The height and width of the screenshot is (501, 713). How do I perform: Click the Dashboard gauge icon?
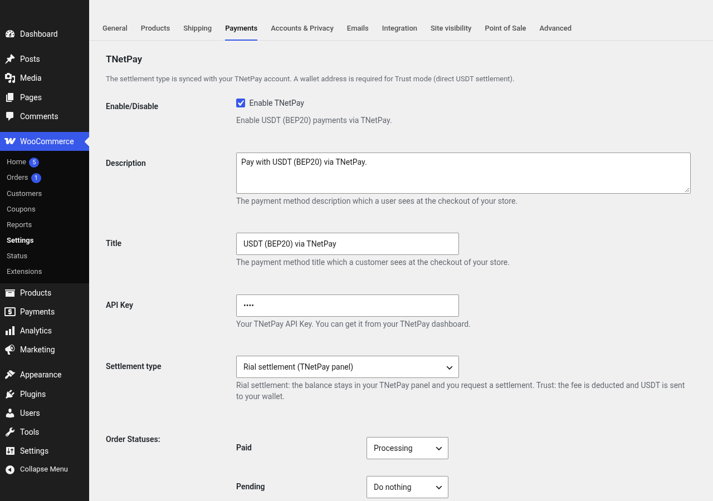(10, 34)
